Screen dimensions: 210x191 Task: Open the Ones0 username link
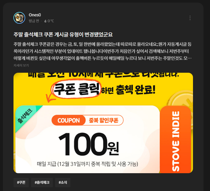tap(35, 15)
